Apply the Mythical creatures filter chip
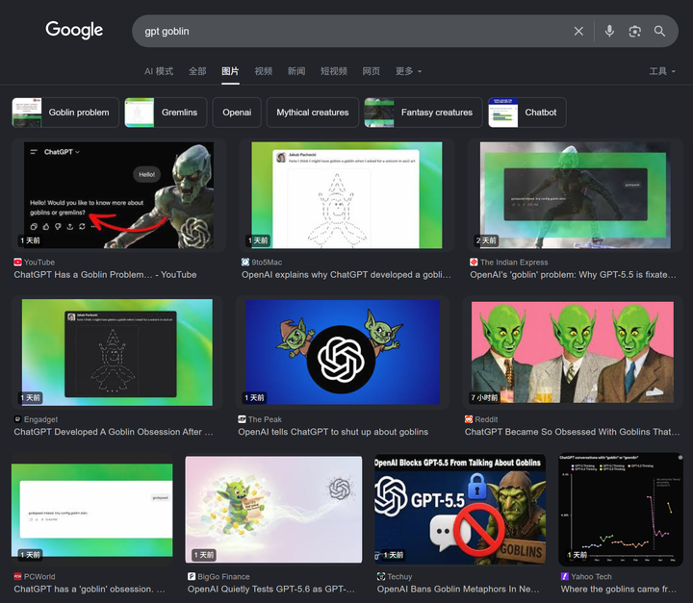Screen dimensions: 693x603 pos(313,113)
